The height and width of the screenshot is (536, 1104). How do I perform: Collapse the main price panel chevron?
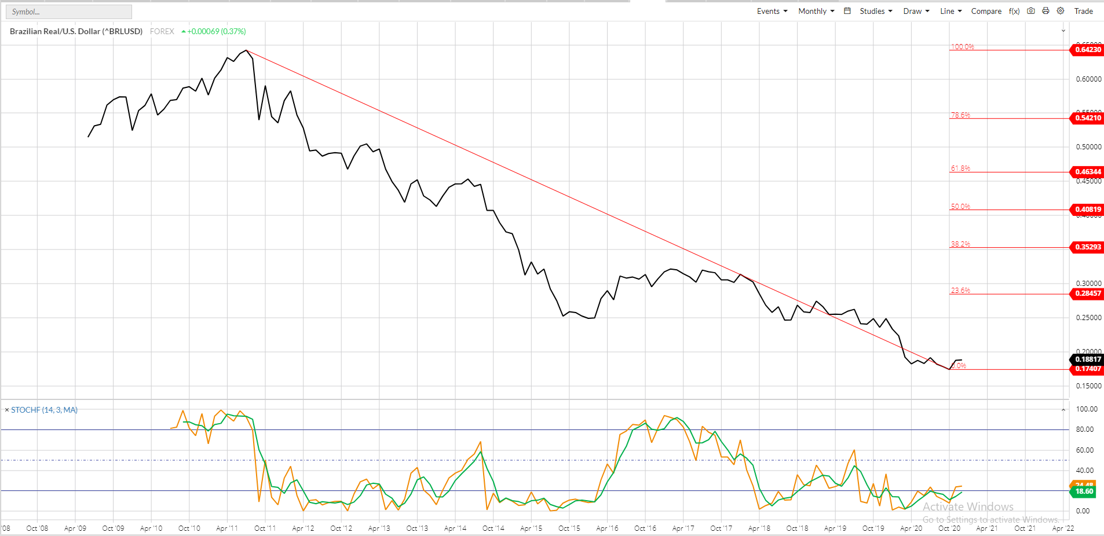click(1063, 31)
